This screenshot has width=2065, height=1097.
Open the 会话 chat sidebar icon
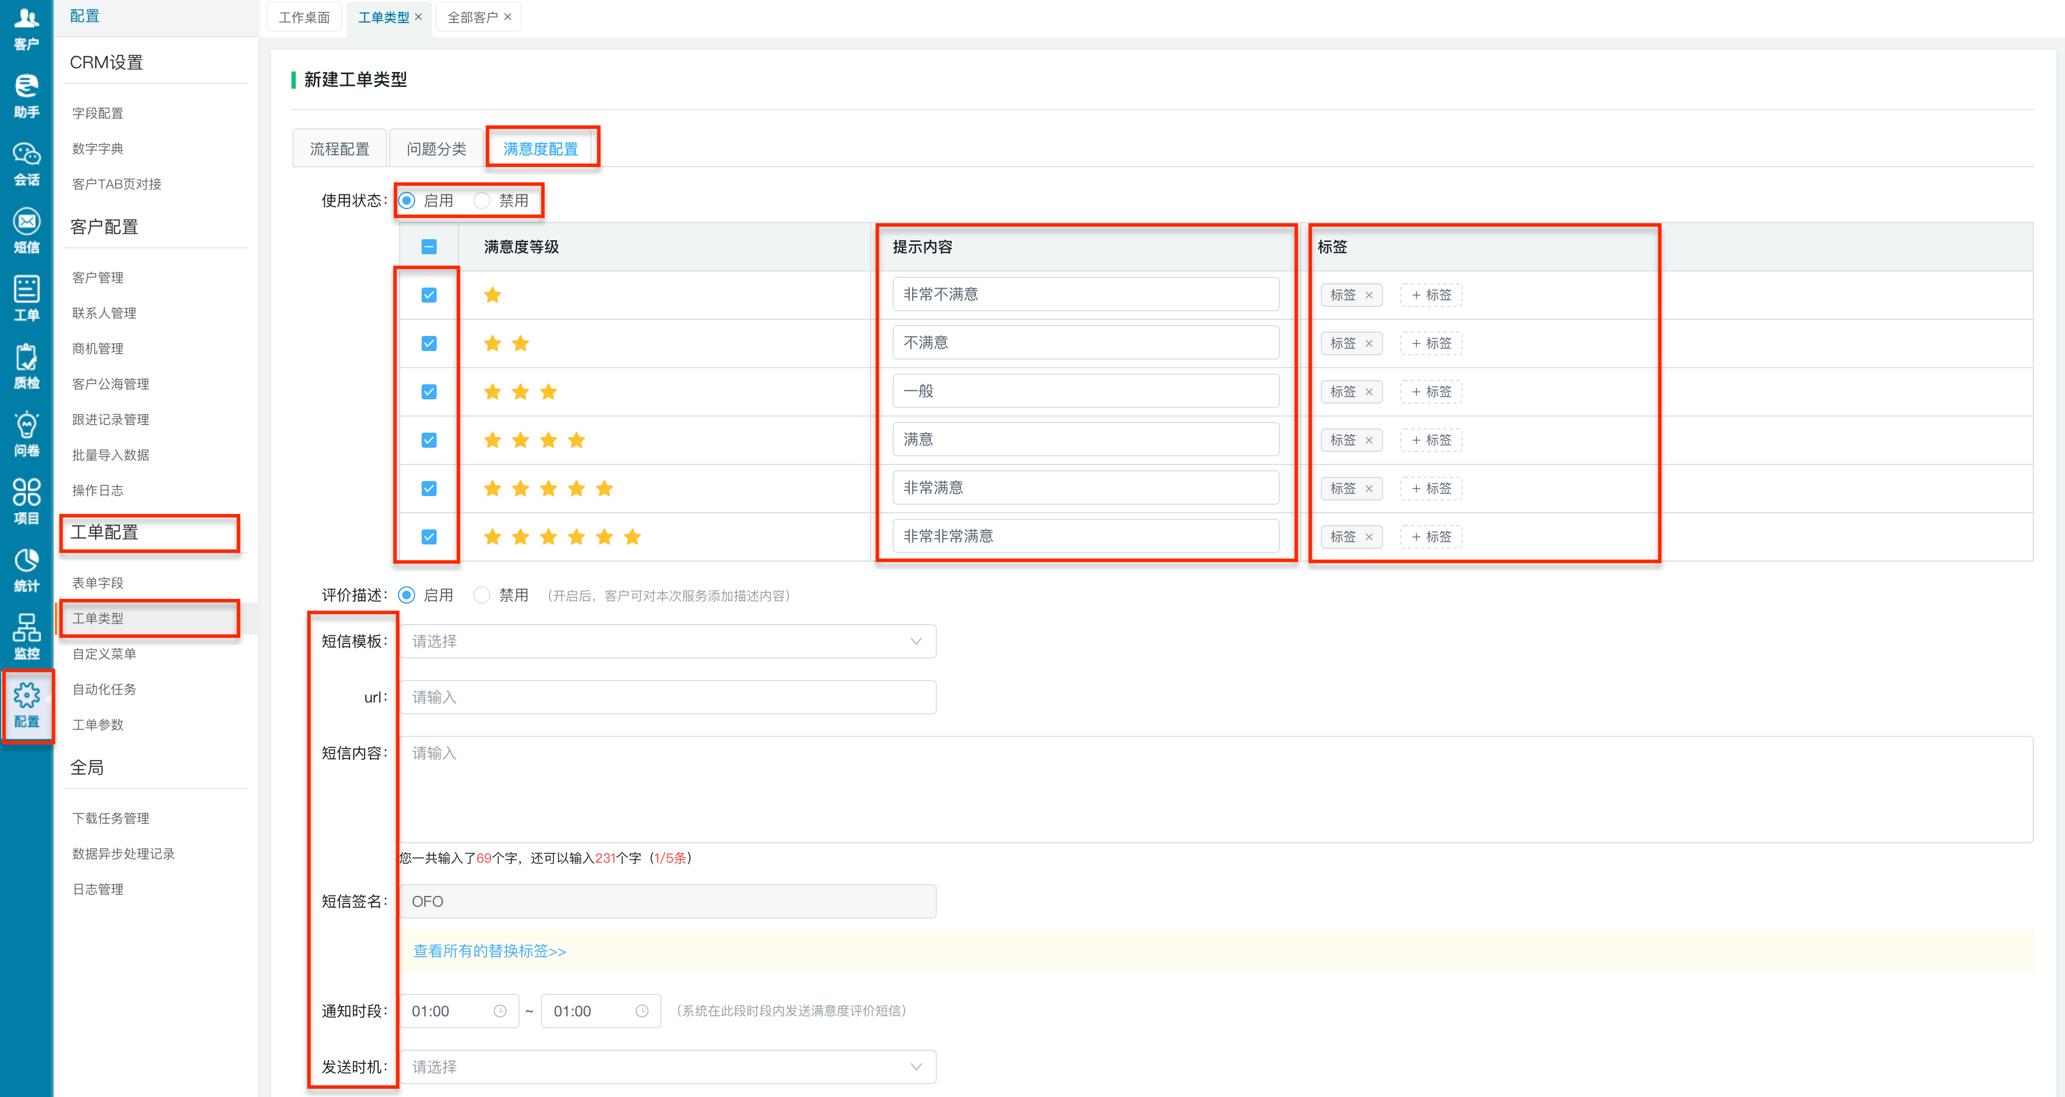(x=26, y=163)
